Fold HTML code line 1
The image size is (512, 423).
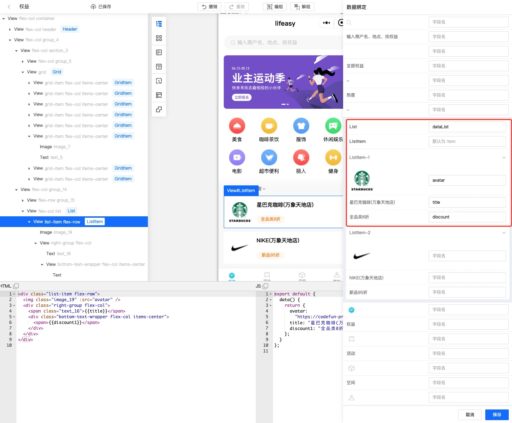[14, 294]
